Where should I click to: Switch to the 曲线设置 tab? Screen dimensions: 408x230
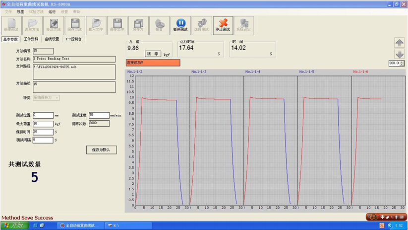52,39
